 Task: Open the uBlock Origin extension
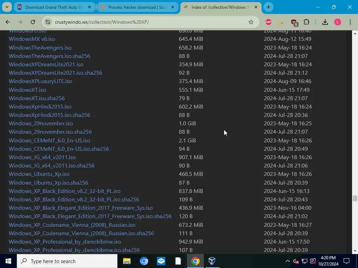tap(294, 22)
